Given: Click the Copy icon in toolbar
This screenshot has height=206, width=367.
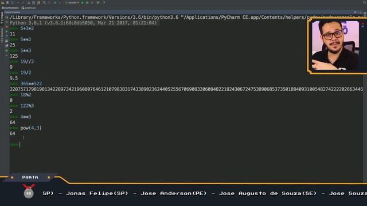Looking at the screenshot, I should 33,3.
